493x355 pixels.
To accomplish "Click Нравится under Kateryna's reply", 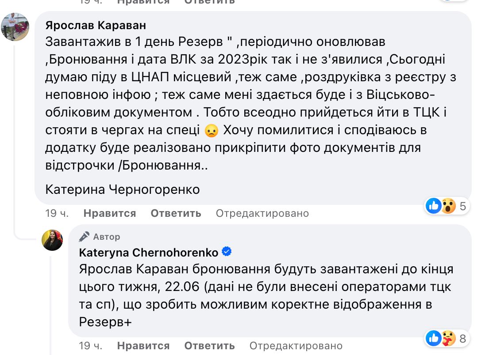I will pyautogui.click(x=143, y=346).
